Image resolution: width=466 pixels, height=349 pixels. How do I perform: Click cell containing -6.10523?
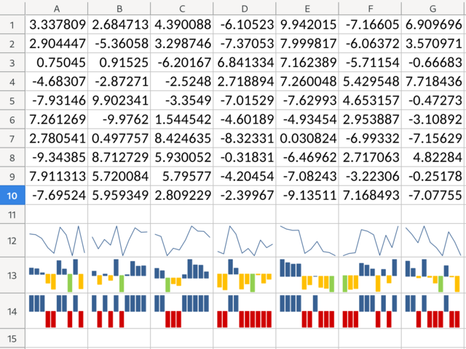pyautogui.click(x=245, y=25)
